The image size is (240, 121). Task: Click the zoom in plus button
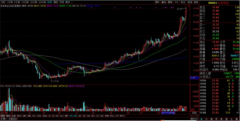tap(191, 116)
